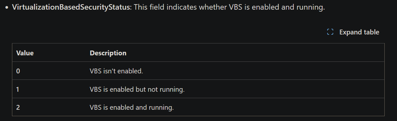Click "VBS is enabled and running." text
The width and height of the screenshot is (397, 121).
132,107
